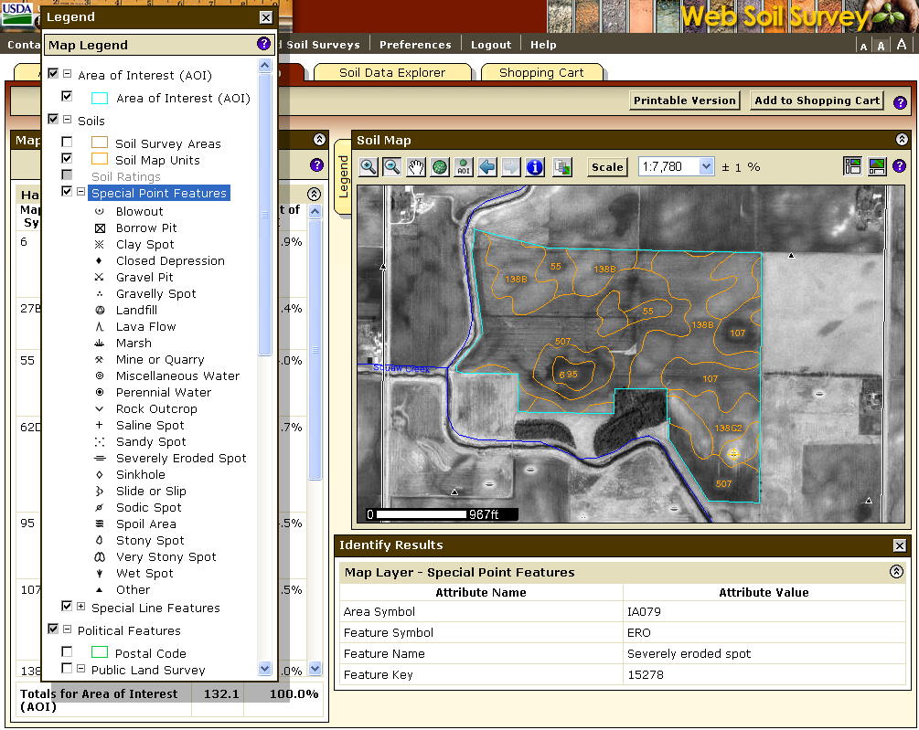This screenshot has width=919, height=730.
Task: Choose the smallest text size A
Action: [x=863, y=47]
